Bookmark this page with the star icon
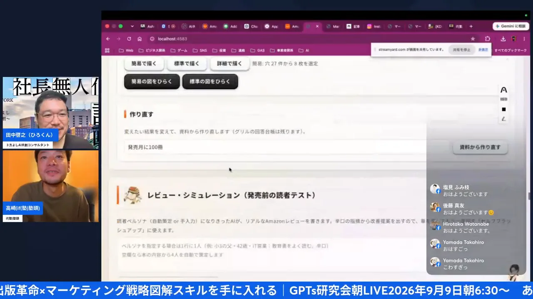This screenshot has width=533, height=299. pos(473,39)
